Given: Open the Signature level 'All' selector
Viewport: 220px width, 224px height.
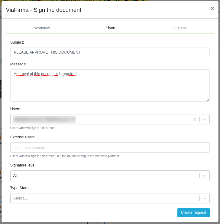Looking at the screenshot, I should coord(104,176).
